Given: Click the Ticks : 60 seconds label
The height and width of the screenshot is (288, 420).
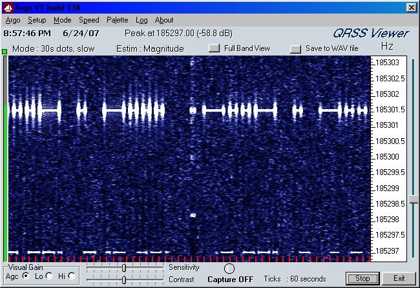Looking at the screenshot, I should tap(295, 279).
